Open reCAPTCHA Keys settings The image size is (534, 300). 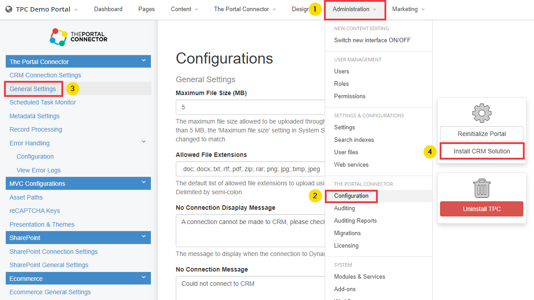35,211
